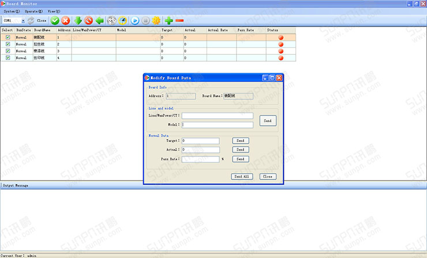Click the yellow gear settings icon
The image size is (427, 258).
pyautogui.click(x=156, y=20)
